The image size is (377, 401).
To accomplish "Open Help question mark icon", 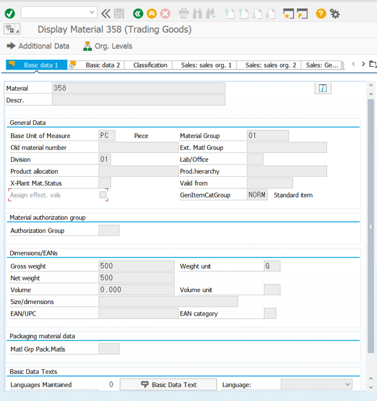I will point(321,13).
